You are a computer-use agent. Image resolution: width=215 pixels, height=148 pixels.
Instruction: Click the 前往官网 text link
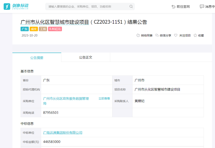[183, 6]
